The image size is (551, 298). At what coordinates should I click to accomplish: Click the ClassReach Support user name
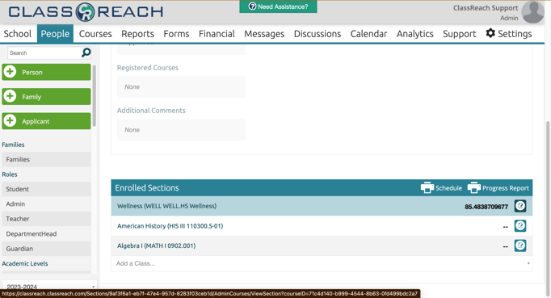coord(486,8)
